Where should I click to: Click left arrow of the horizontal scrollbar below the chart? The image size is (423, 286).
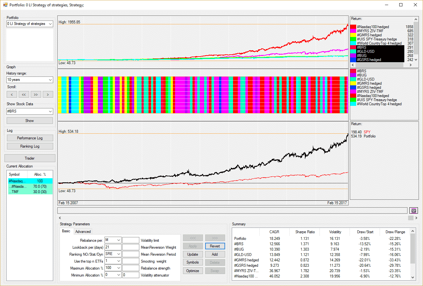pyautogui.click(x=60, y=218)
